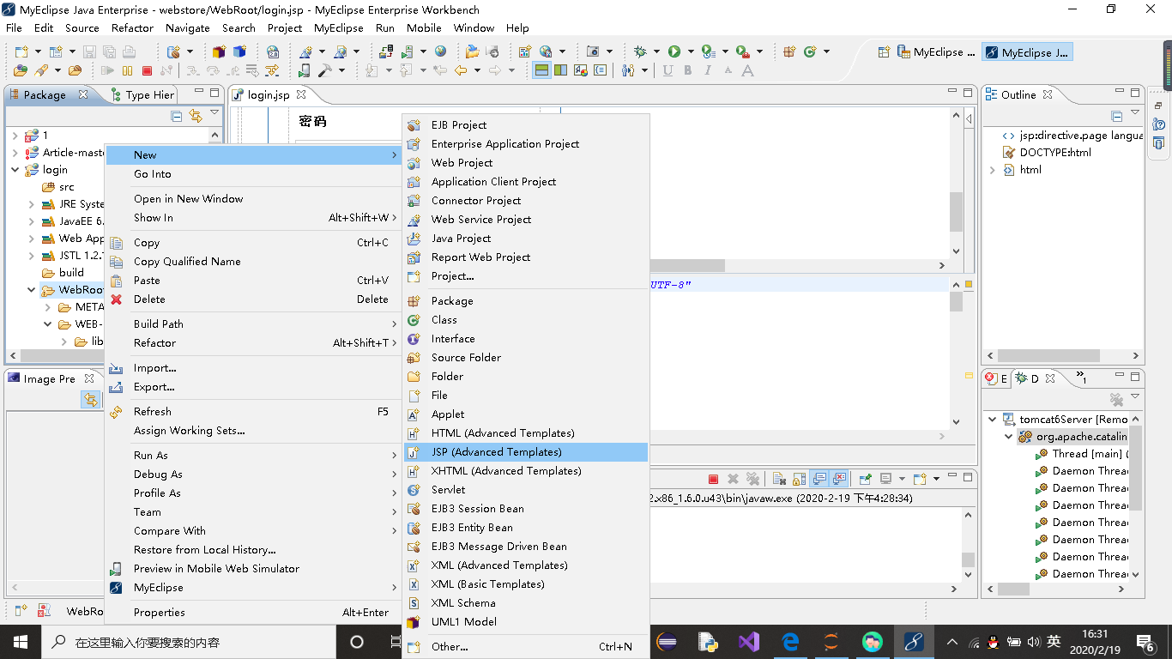Choose Other... at the bottom of the submenu
Viewport: 1172px width, 659px height.
[x=449, y=646]
